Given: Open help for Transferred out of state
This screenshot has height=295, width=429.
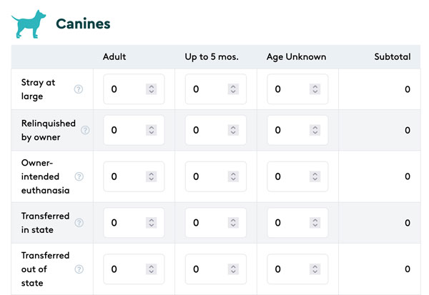Looking at the screenshot, I should tap(79, 269).
